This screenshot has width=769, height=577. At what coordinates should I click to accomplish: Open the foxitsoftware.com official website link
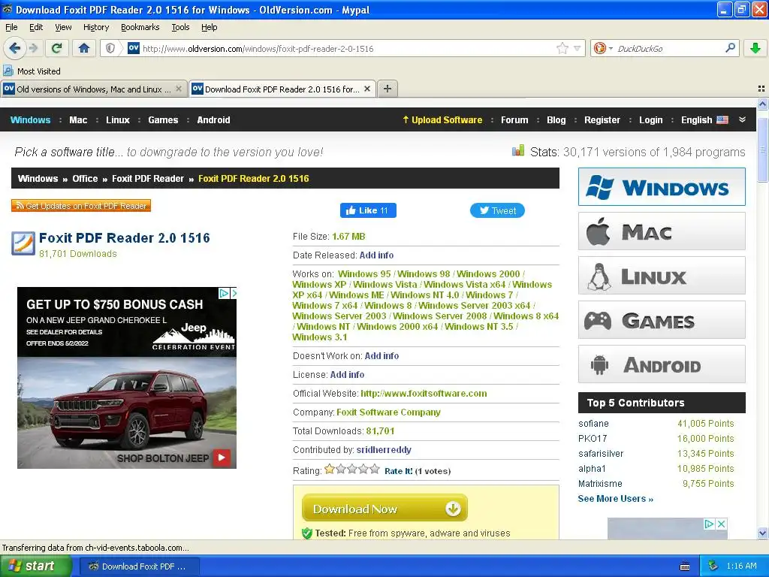pos(424,394)
